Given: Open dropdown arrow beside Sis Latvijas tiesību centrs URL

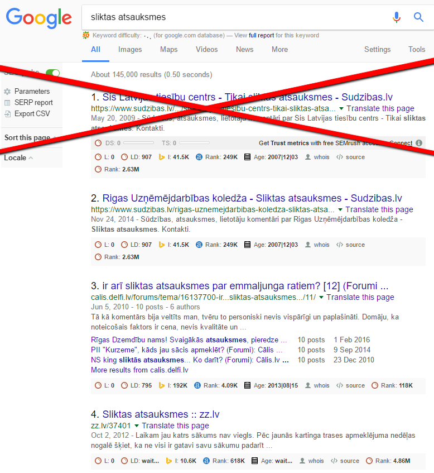Looking at the screenshot, I should pos(341,108).
